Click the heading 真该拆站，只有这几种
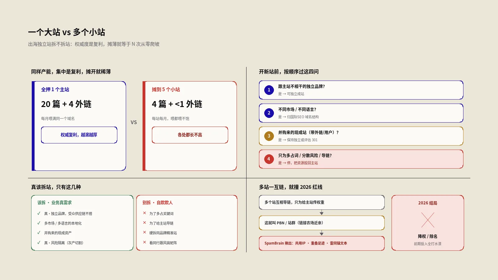Viewport: 498px width, 280px height. coord(56,187)
